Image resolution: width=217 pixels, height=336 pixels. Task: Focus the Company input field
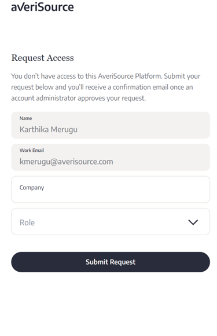coord(111,189)
